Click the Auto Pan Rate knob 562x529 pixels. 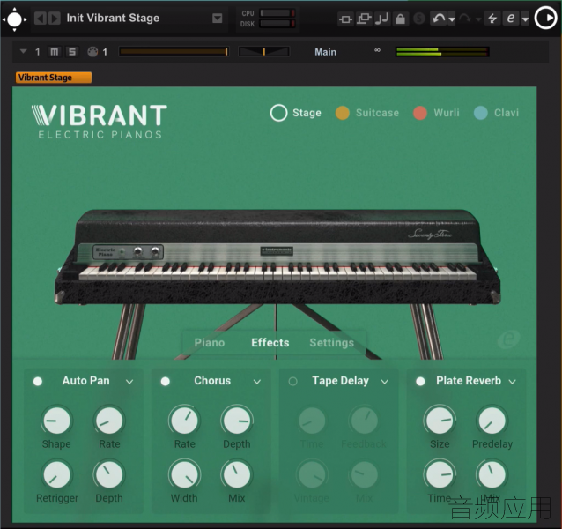pos(109,421)
